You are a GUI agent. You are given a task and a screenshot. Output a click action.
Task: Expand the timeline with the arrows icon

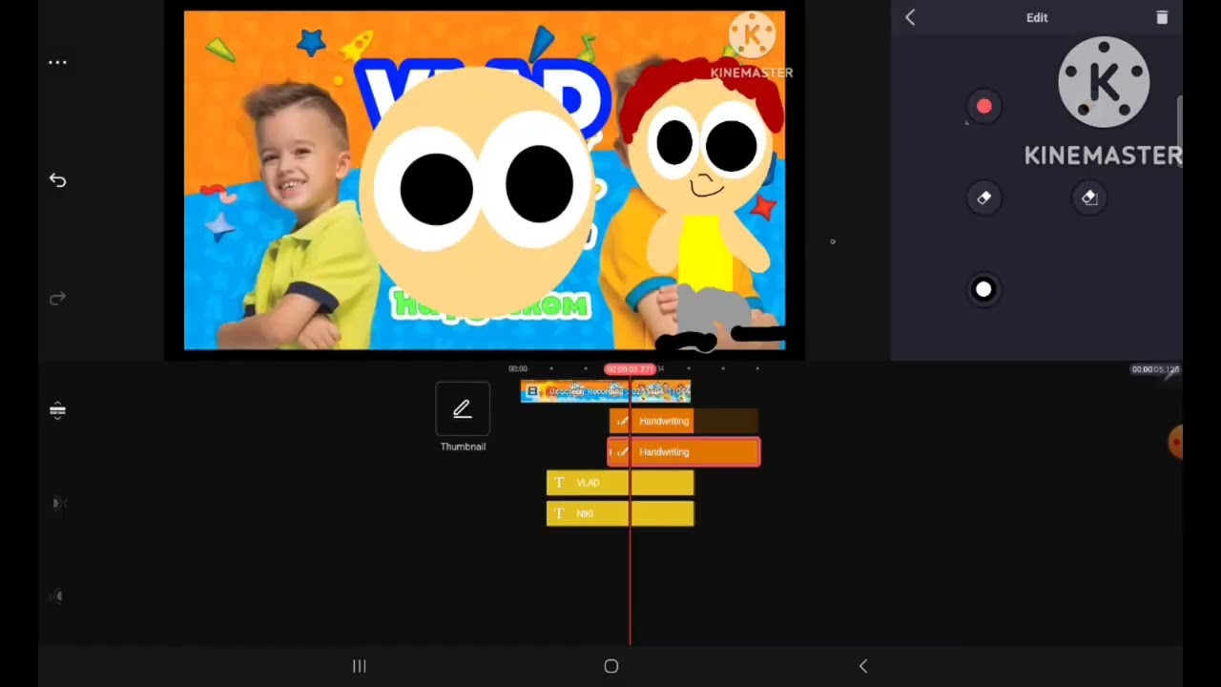tap(57, 410)
